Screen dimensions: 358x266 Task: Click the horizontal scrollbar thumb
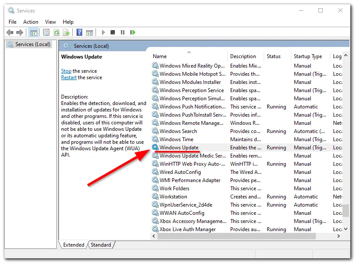pos(236,236)
